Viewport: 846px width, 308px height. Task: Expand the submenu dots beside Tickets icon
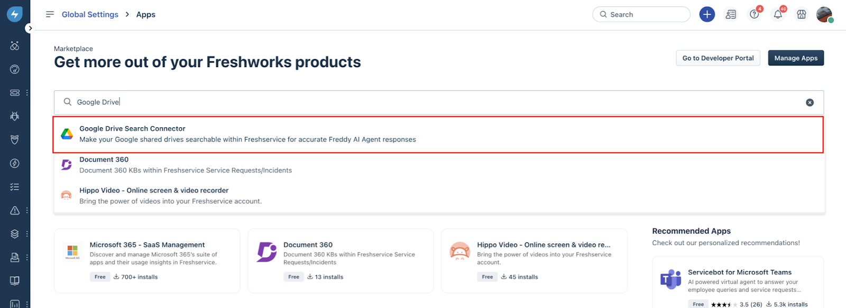pos(27,92)
